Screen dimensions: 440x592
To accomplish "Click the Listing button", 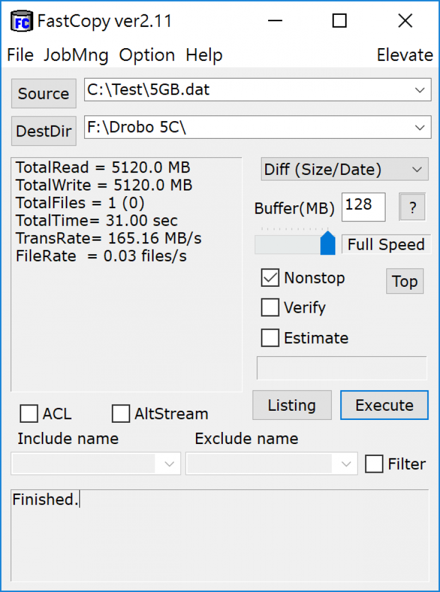I will pos(292,405).
